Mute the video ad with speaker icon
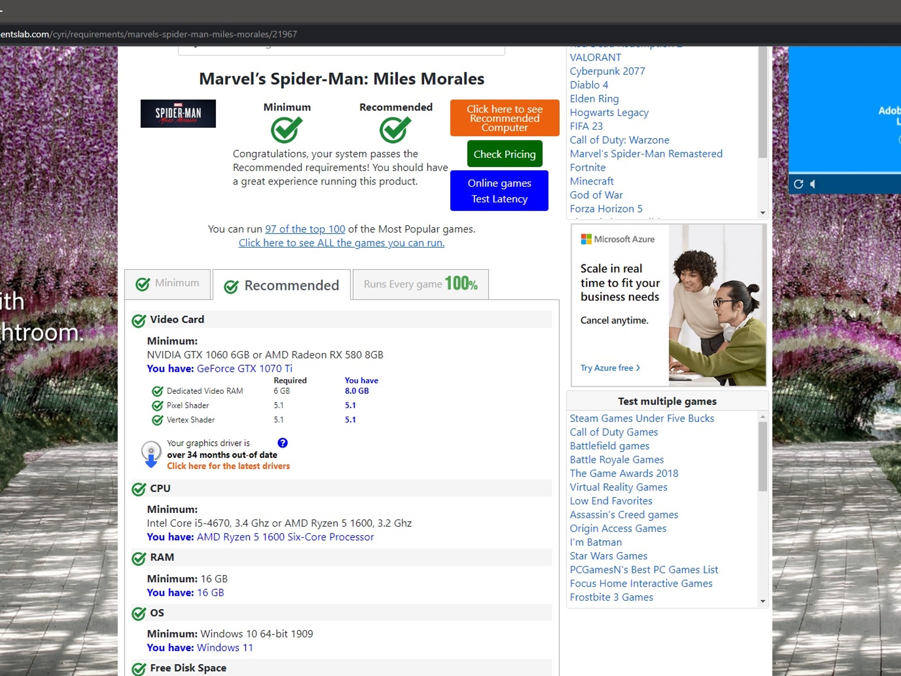This screenshot has height=676, width=901. (x=813, y=184)
